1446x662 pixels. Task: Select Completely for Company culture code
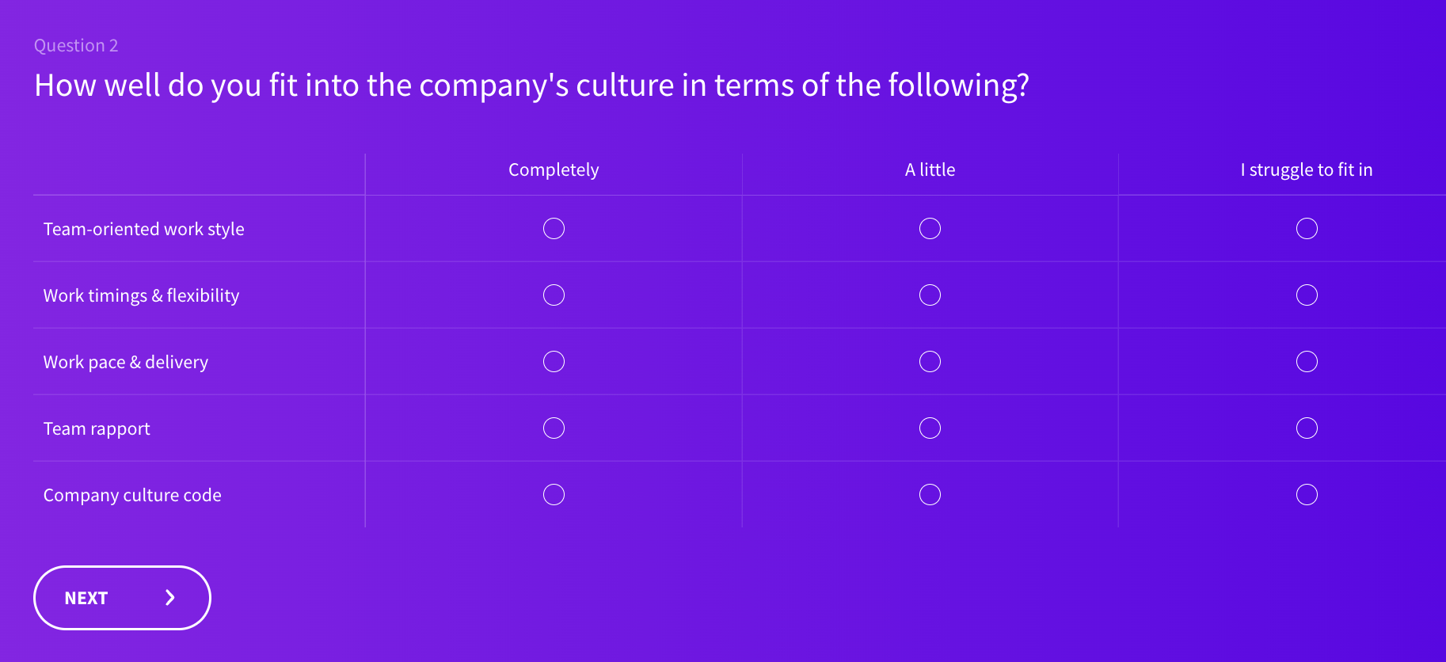pos(554,495)
